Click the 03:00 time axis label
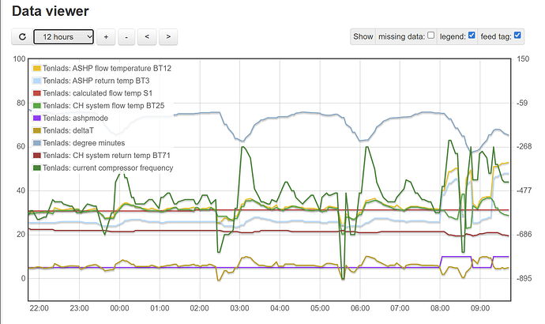Screen dimensions: 545x324 239,308
